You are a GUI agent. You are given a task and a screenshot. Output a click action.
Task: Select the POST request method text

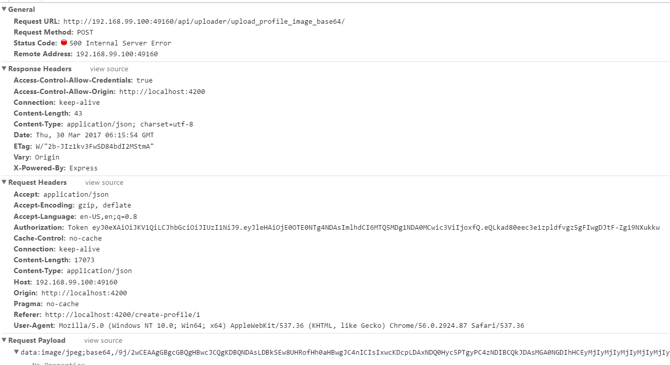(x=85, y=32)
